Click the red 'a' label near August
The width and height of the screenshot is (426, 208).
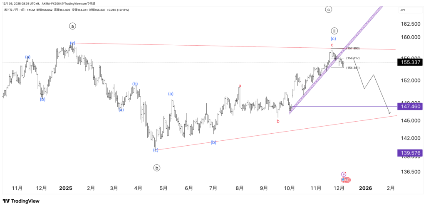pos(240,86)
